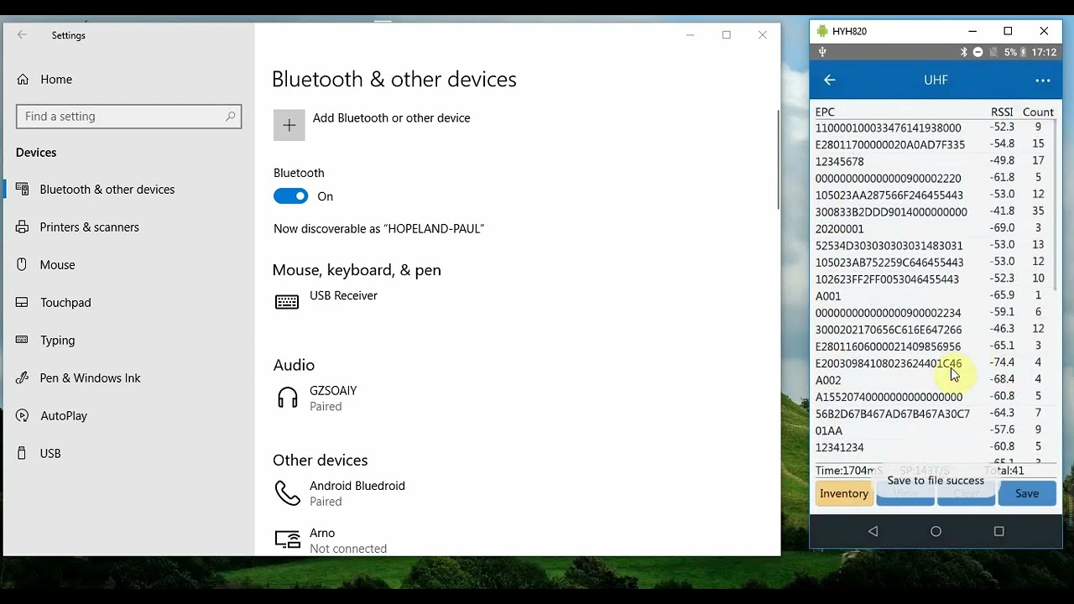
Task: Select EPC row 12345678
Action: (932, 161)
